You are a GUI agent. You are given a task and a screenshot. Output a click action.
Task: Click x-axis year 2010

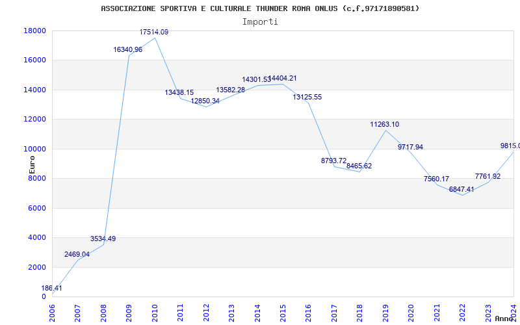155,313
